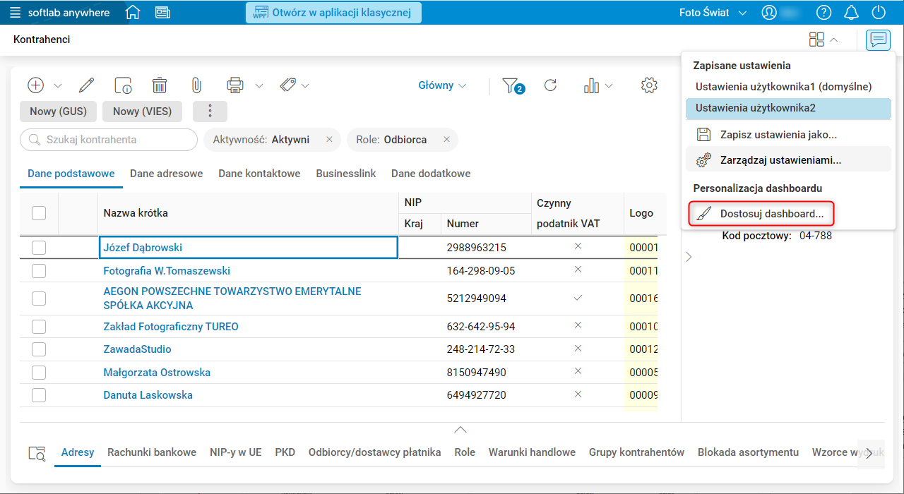
Task: Go to the home page icon
Action: coord(132,13)
